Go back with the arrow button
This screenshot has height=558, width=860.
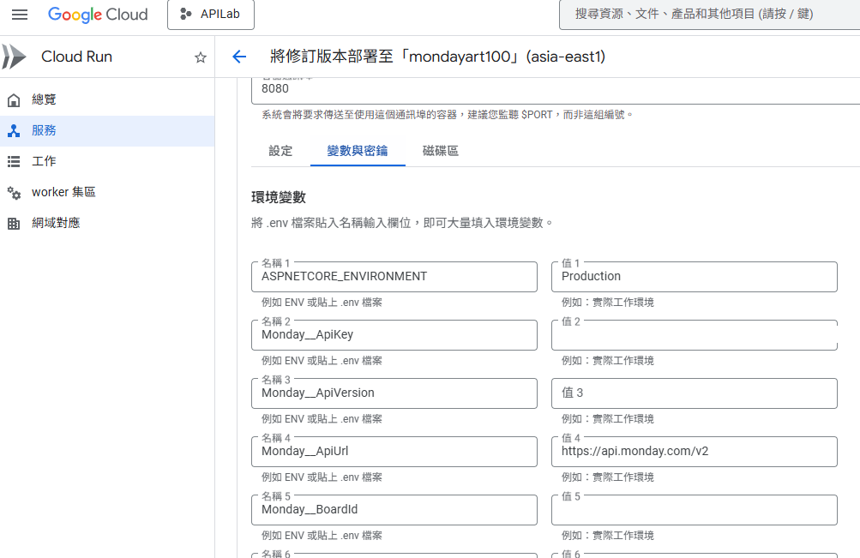pyautogui.click(x=239, y=57)
